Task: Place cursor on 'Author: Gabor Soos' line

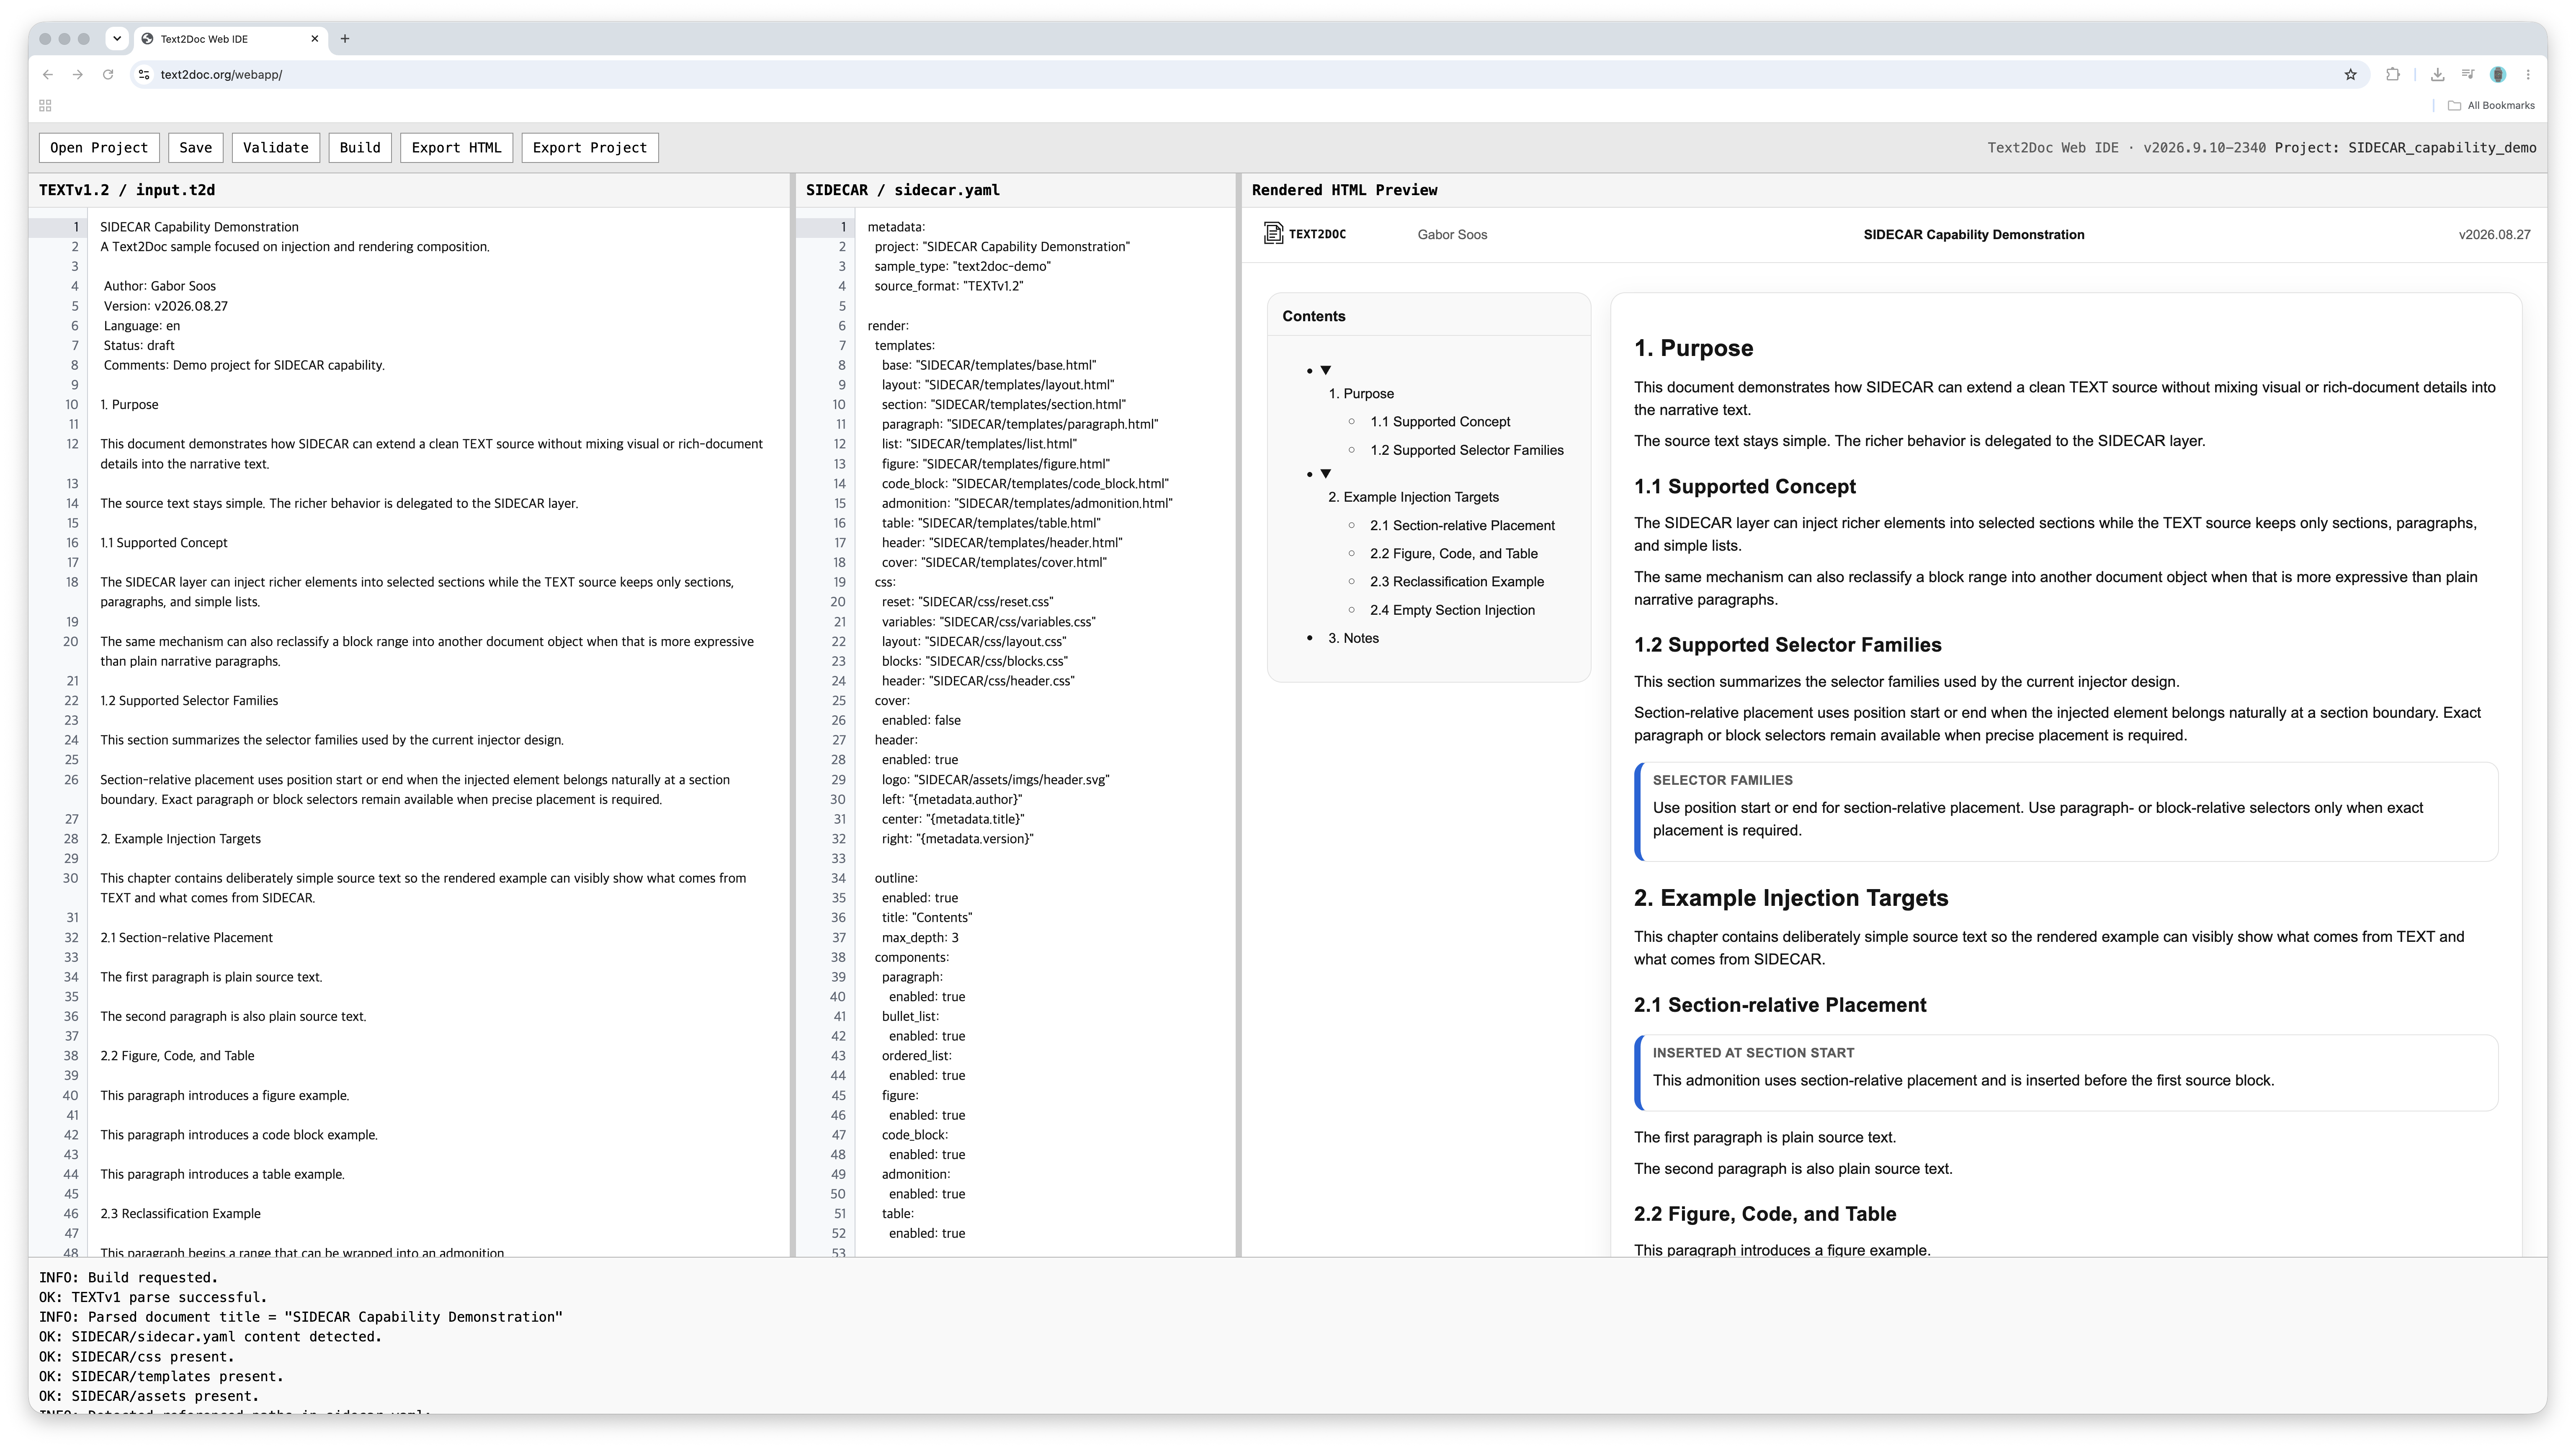Action: tap(160, 286)
